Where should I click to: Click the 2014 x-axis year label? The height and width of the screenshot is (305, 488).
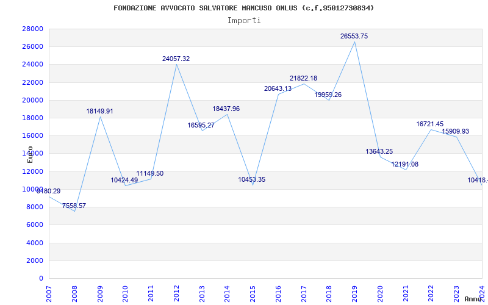coord(227,294)
